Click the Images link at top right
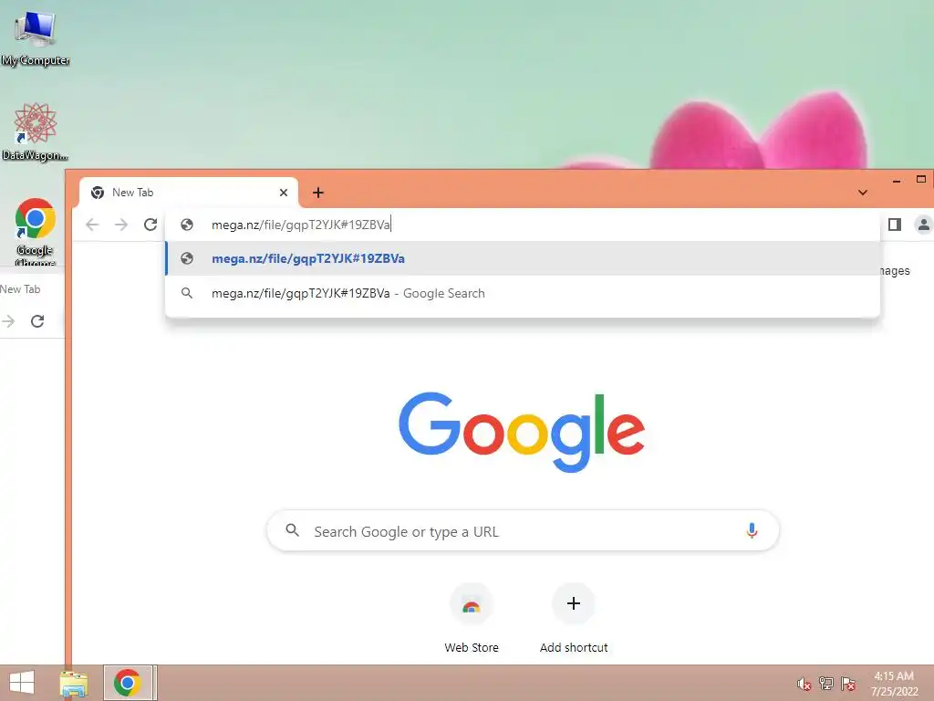This screenshot has height=701, width=934. [x=894, y=270]
